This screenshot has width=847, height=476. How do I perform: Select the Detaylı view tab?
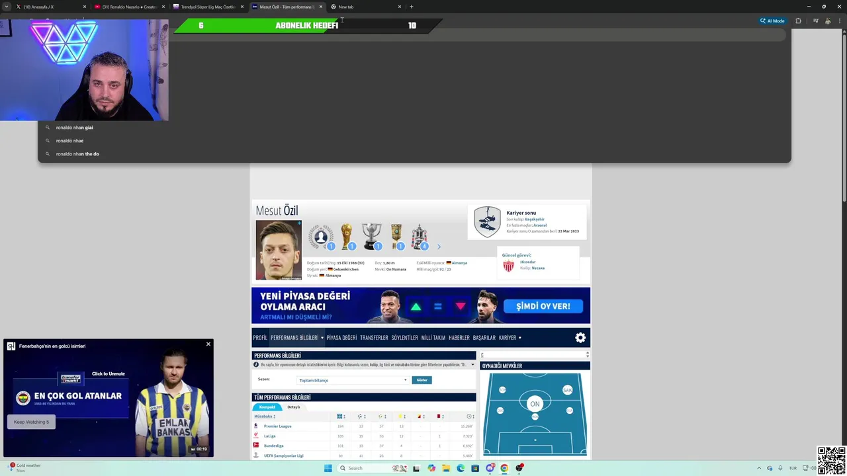click(x=294, y=407)
